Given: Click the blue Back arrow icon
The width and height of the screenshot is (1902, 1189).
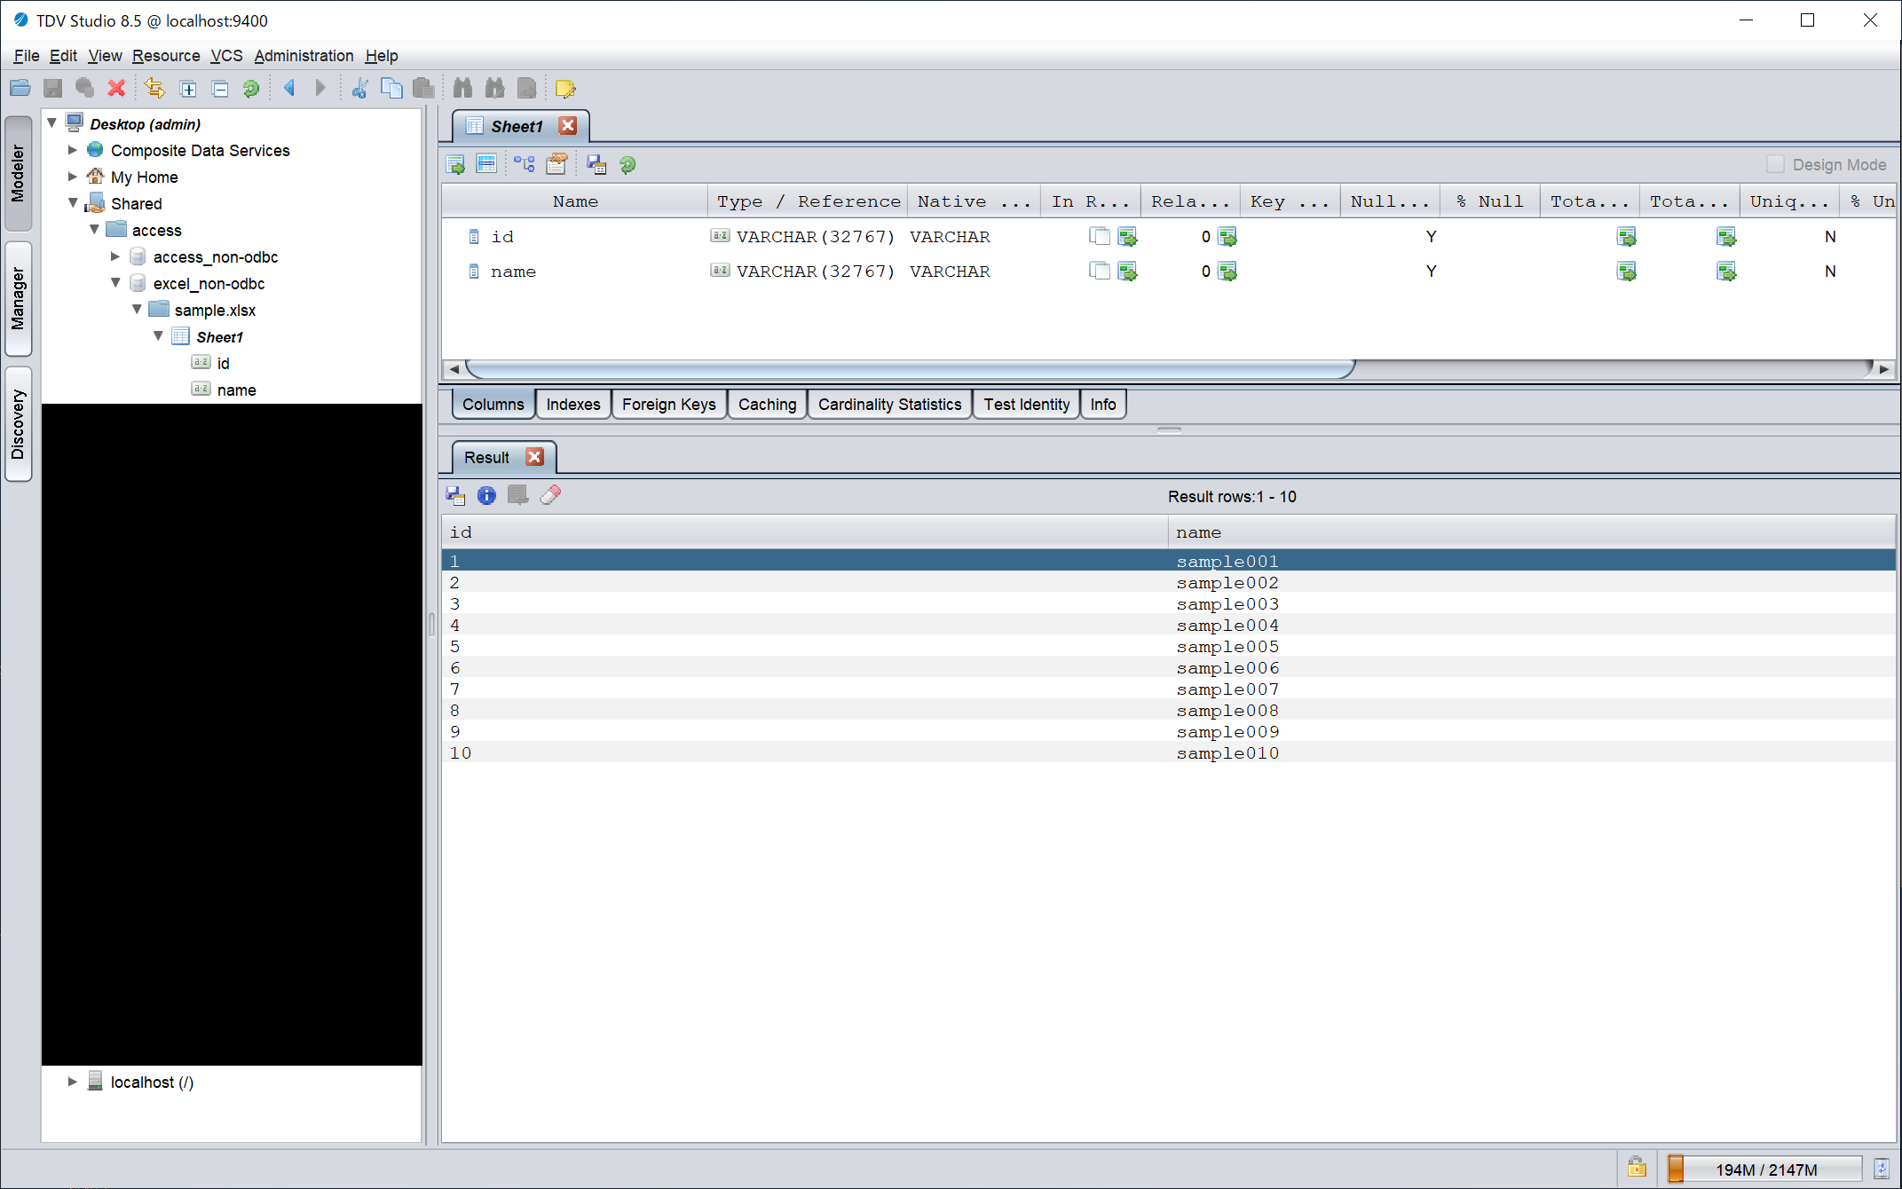Looking at the screenshot, I should 289,88.
